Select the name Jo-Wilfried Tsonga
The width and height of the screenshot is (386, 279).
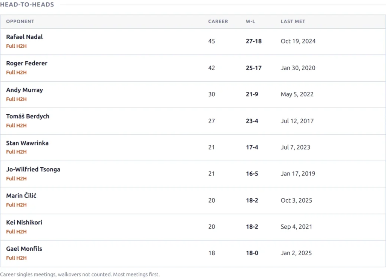coord(33,169)
